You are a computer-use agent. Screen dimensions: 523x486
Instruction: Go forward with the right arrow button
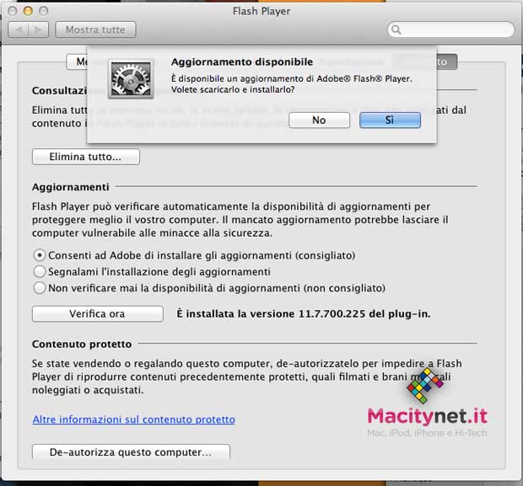39,29
